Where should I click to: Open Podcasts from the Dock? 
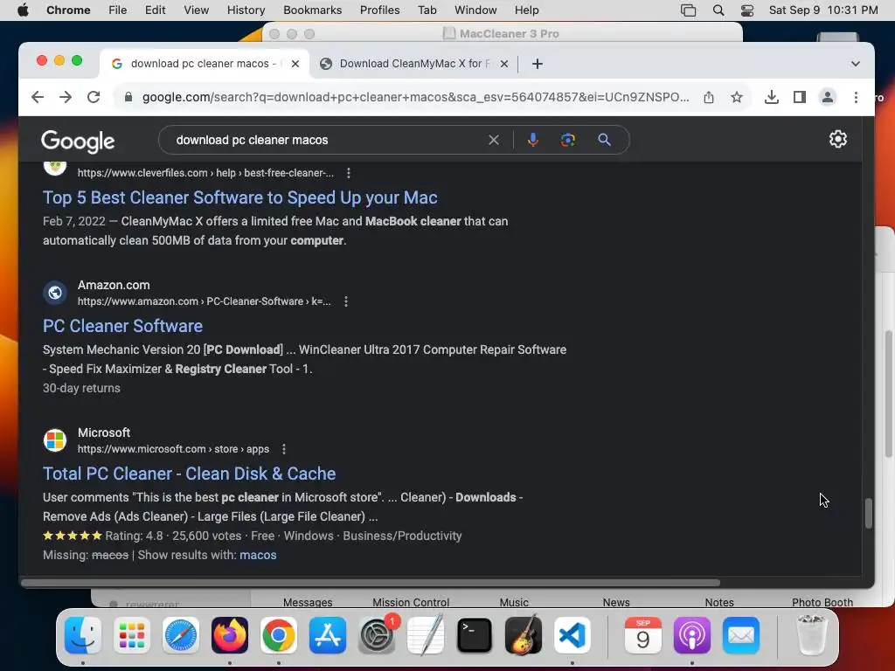click(692, 635)
